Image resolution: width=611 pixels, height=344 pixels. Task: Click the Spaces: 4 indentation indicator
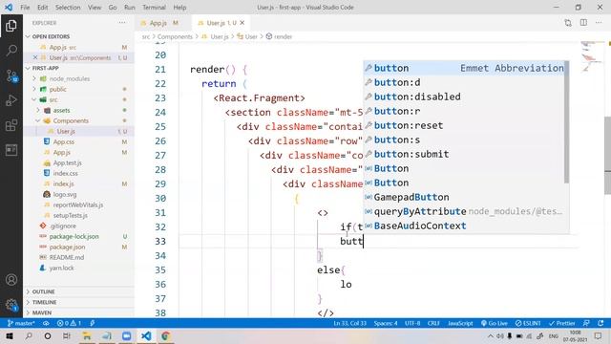coord(386,323)
